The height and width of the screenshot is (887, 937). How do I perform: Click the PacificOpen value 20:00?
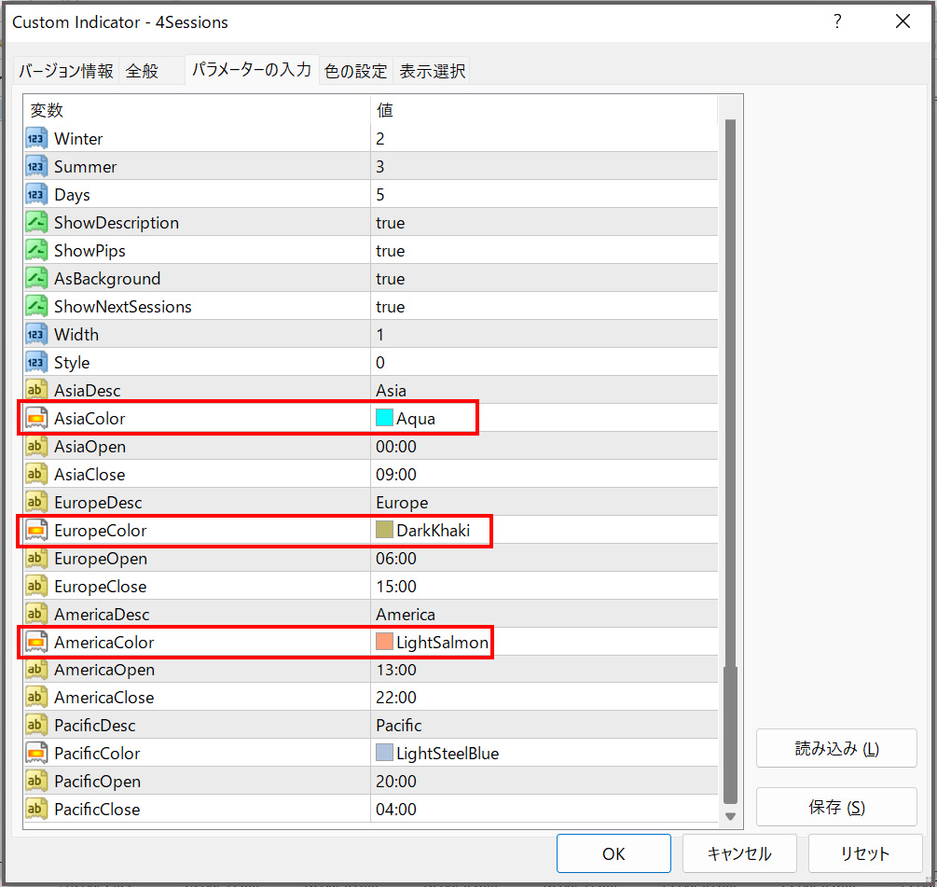coord(396,782)
